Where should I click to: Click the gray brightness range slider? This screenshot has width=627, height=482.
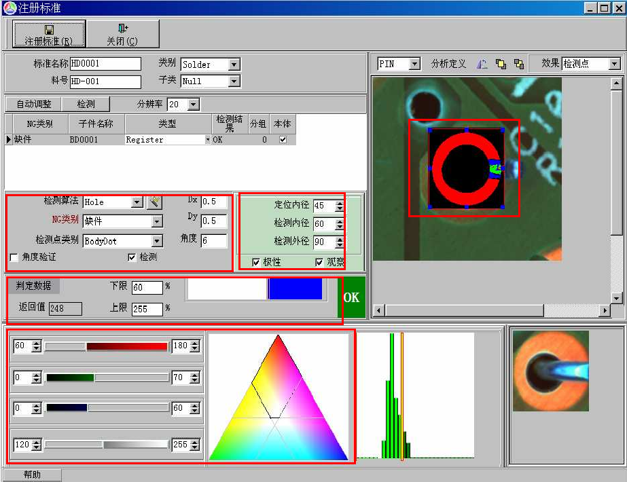click(107, 445)
